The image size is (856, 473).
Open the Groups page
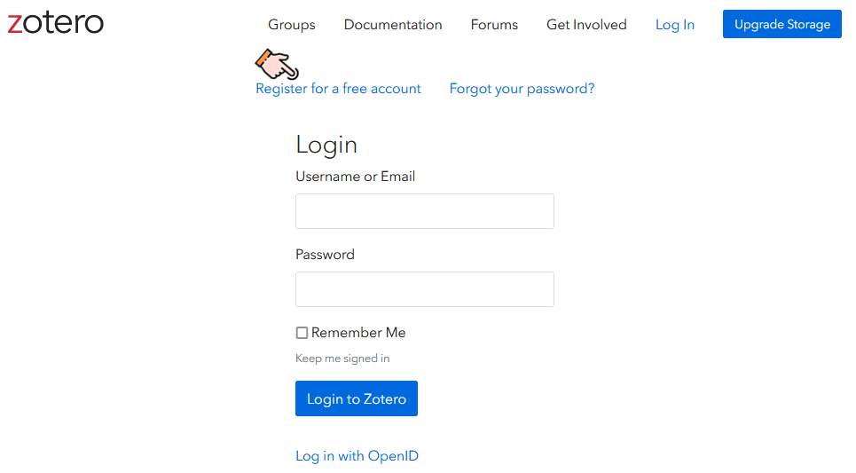coord(292,25)
